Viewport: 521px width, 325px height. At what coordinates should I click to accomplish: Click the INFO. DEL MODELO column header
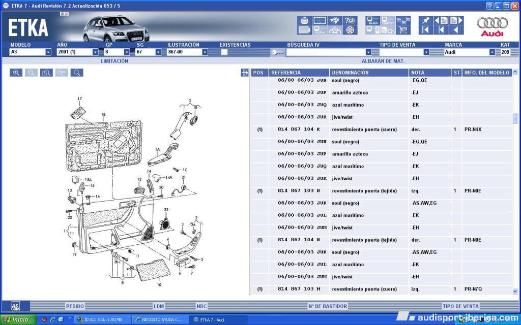click(x=487, y=73)
